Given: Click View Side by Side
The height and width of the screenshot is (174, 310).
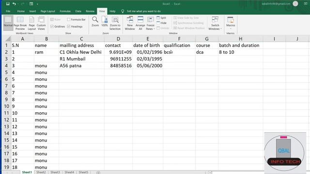Looking at the screenshot, I should click(x=186, y=18).
